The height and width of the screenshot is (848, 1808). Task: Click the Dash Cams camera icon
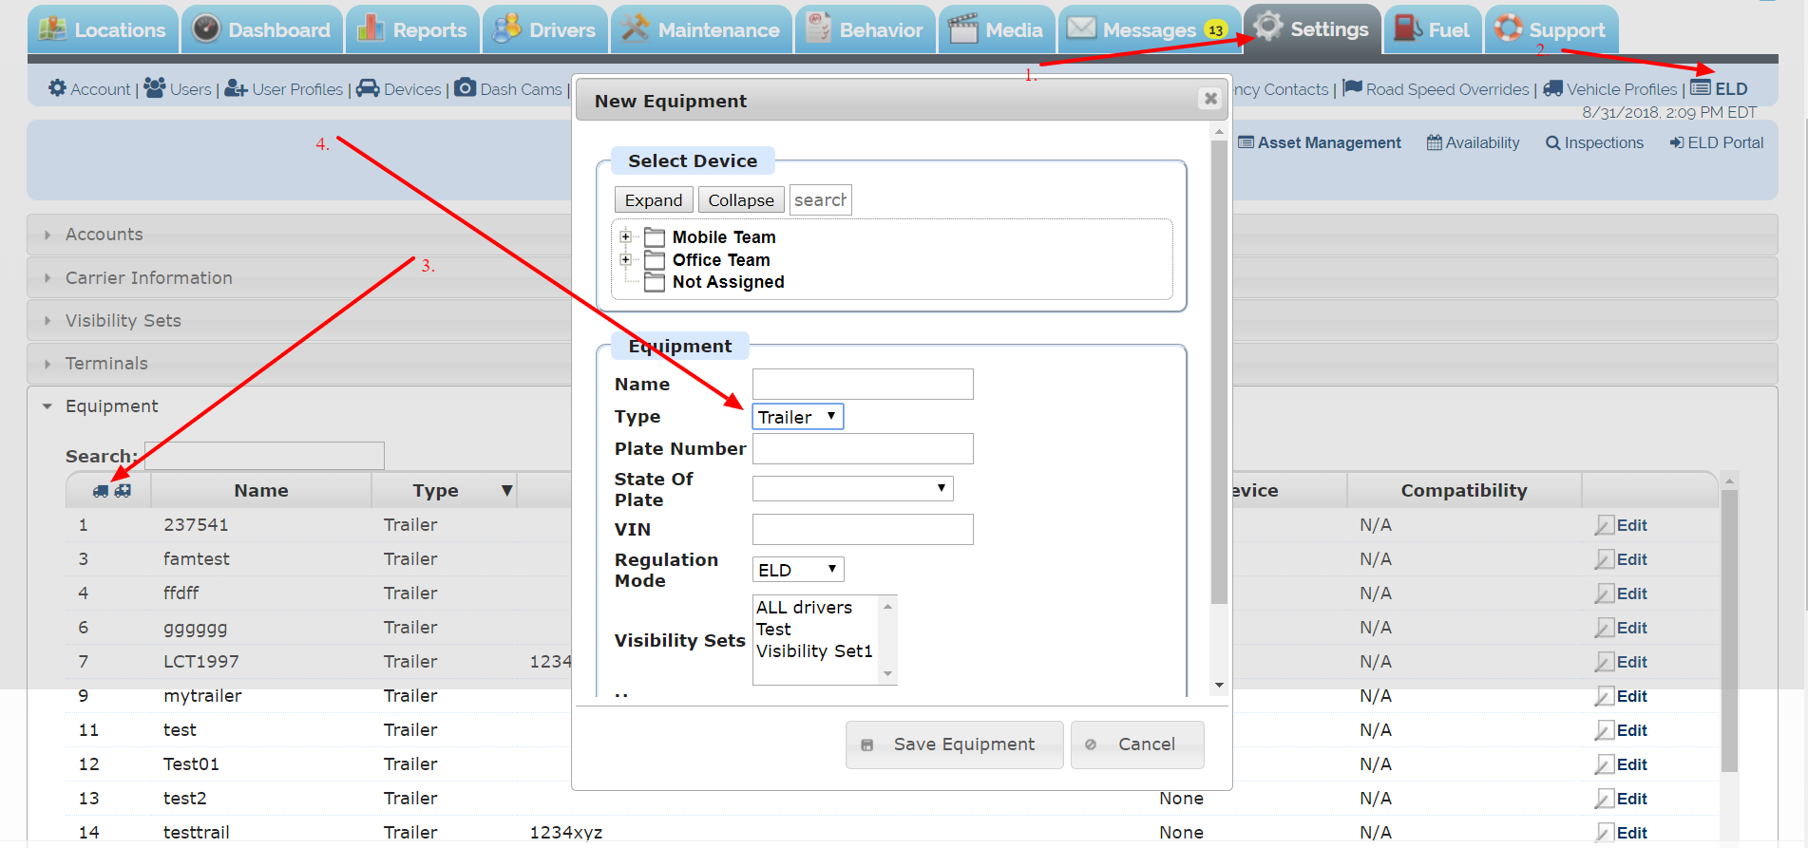465,88
